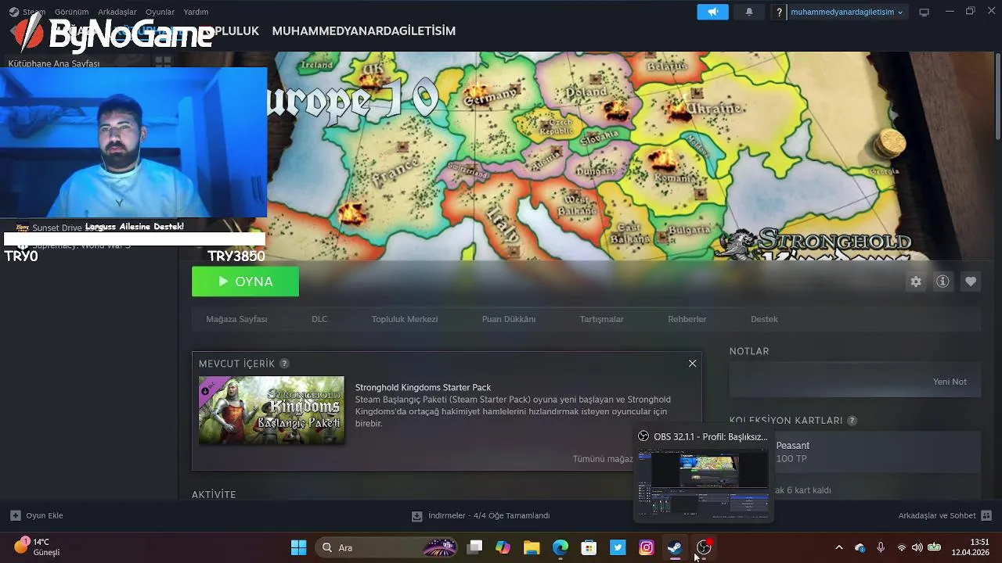The image size is (1002, 563).
Task: Open Wi-Fi network tray icon
Action: click(x=901, y=547)
